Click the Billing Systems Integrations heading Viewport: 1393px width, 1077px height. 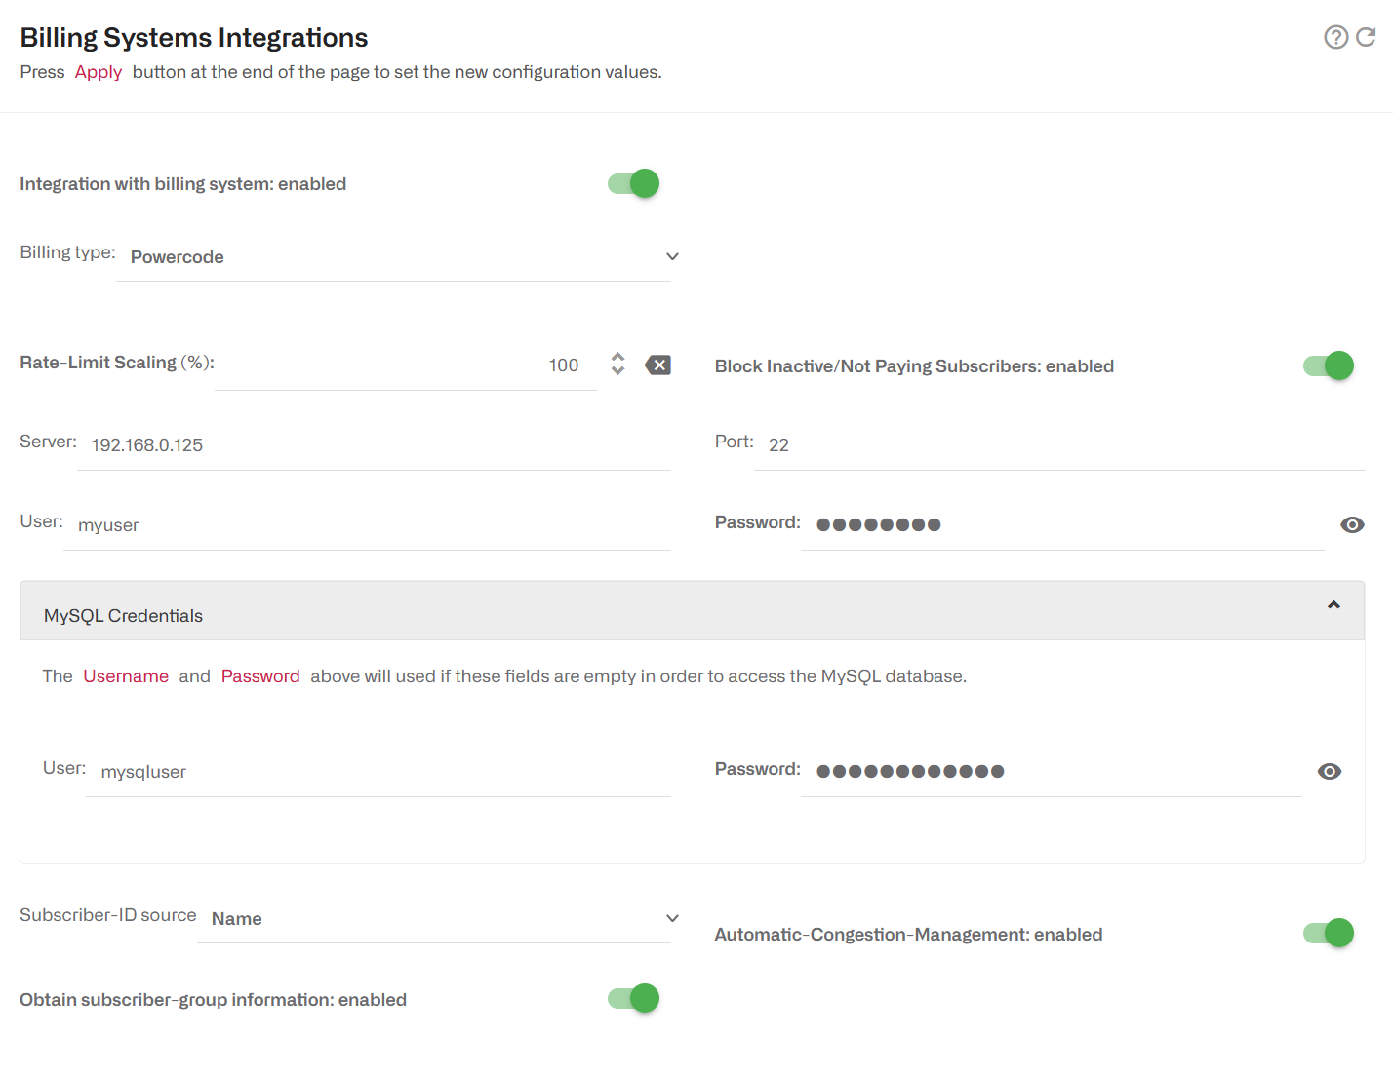point(193,37)
